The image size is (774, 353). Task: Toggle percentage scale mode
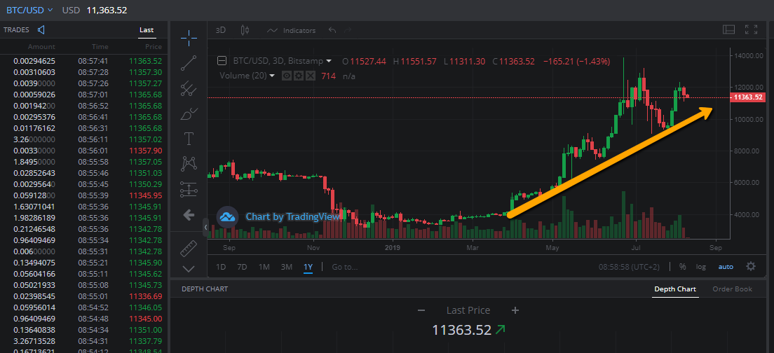click(683, 267)
